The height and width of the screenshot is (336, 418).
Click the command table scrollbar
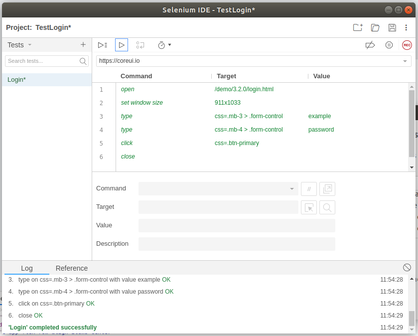[412, 124]
